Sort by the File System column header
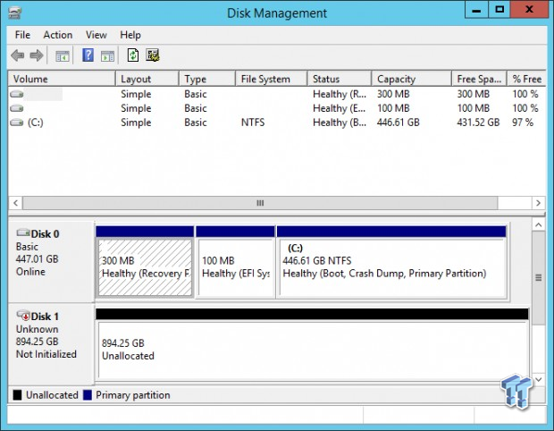554x431 pixels. tap(272, 79)
